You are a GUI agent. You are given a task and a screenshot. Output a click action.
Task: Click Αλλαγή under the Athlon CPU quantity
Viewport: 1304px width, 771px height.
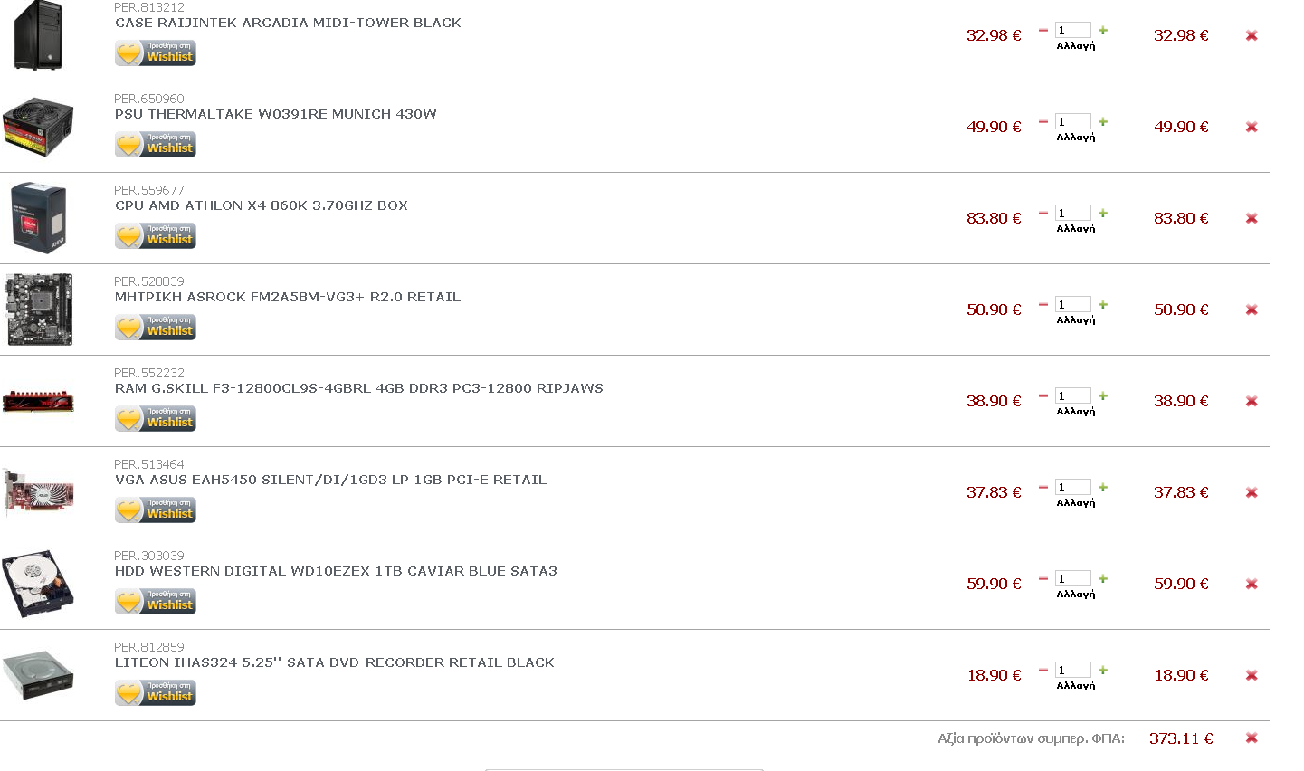click(1075, 229)
